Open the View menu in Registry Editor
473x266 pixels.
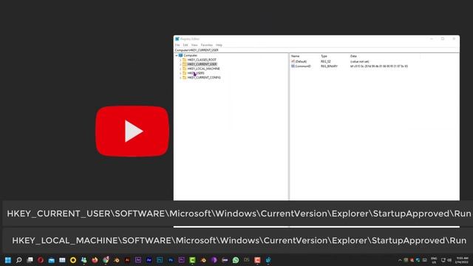194,45
